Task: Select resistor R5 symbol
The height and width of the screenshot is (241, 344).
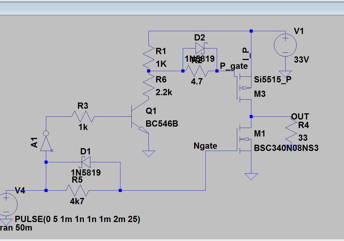Action: pos(78,191)
